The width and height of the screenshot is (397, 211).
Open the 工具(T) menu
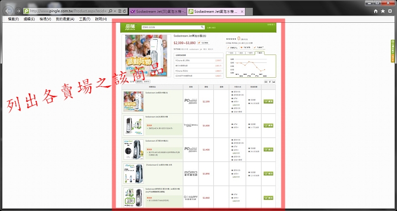tap(84, 19)
